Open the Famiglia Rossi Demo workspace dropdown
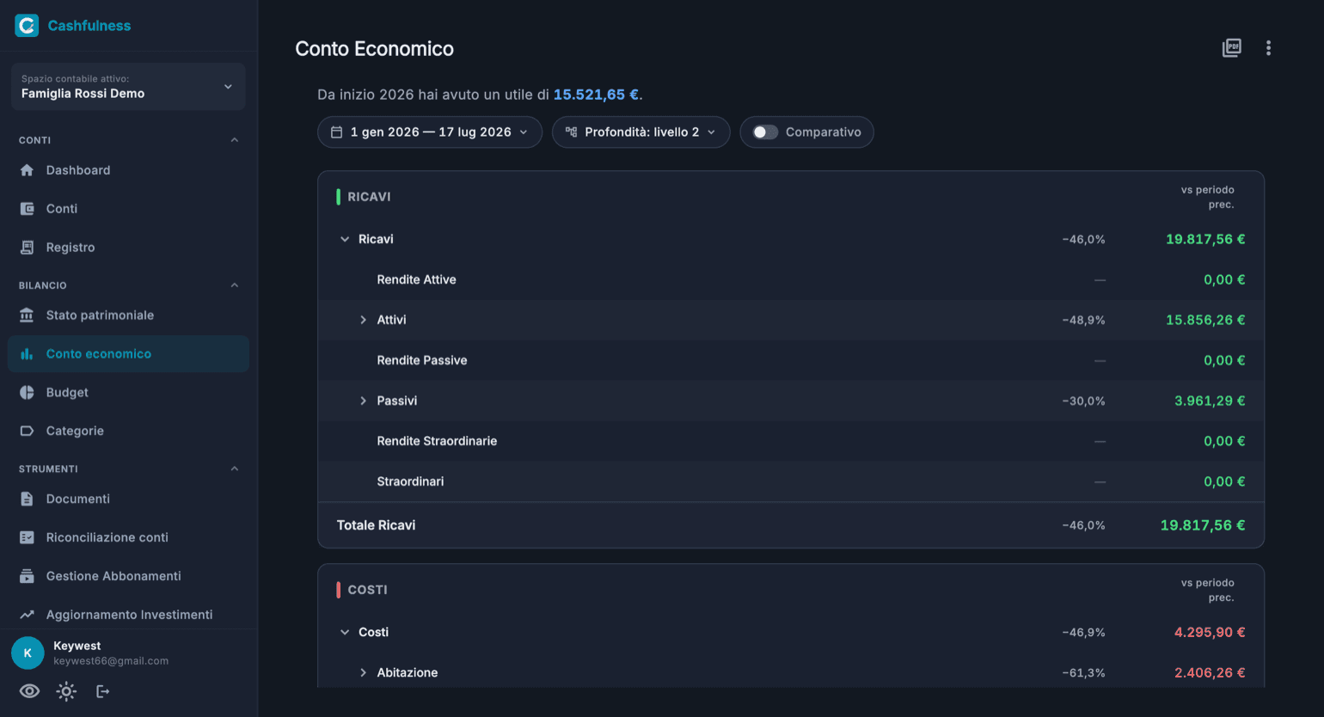The image size is (1324, 717). pos(128,87)
